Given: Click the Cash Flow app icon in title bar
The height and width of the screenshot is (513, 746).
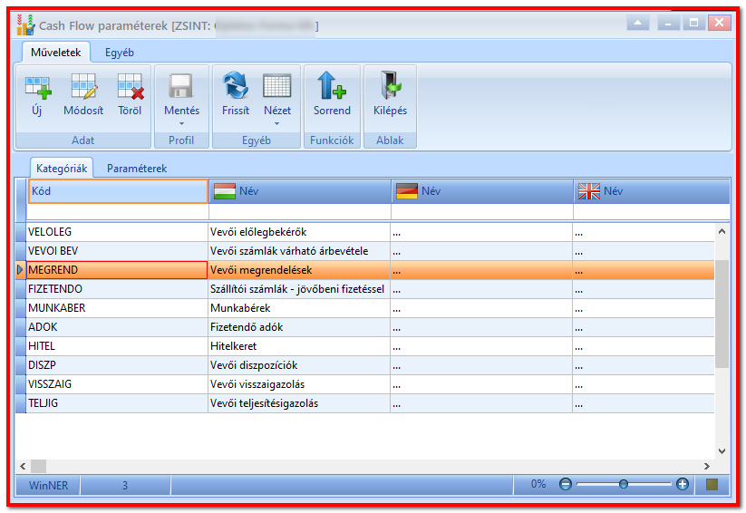Looking at the screenshot, I should coord(25,24).
